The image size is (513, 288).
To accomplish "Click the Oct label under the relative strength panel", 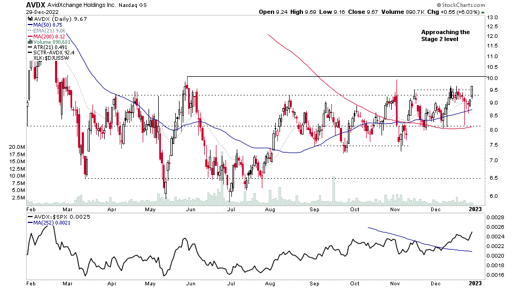I will [355, 283].
